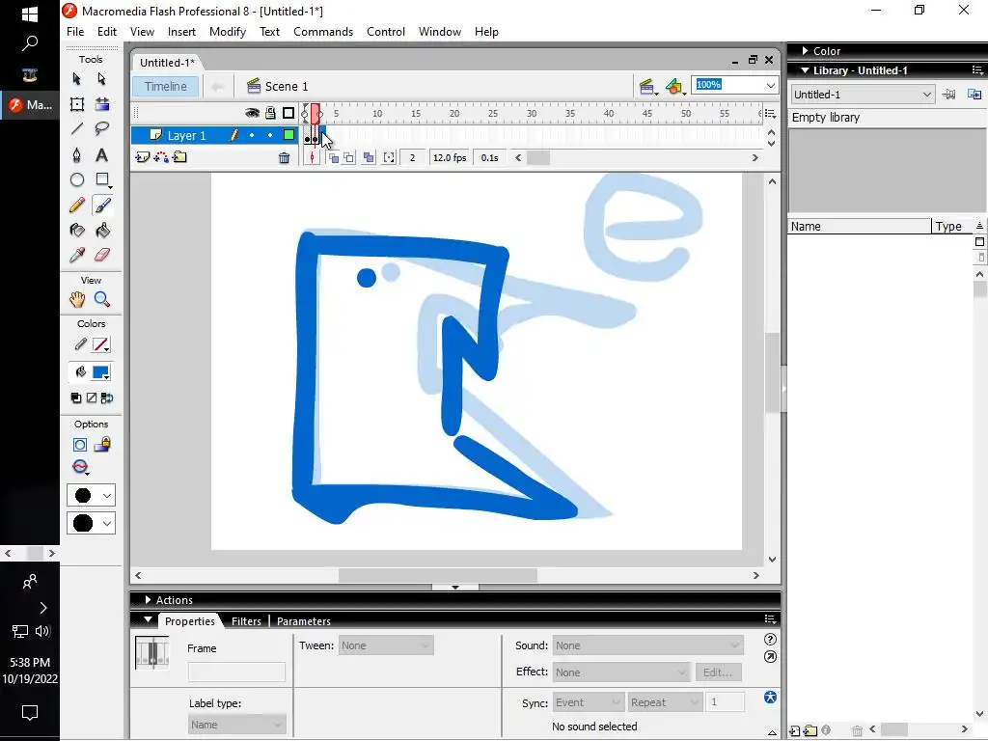Open the Modify menu
988x741 pixels.
click(x=228, y=32)
